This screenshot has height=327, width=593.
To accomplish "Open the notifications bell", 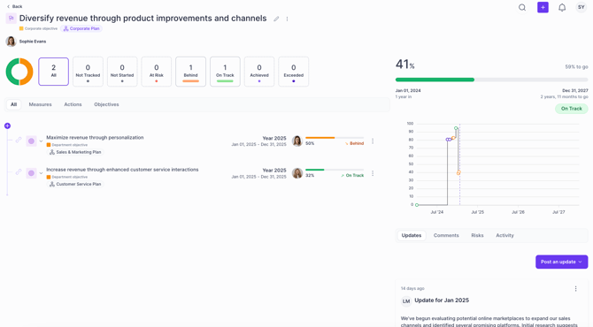I will [x=562, y=8].
